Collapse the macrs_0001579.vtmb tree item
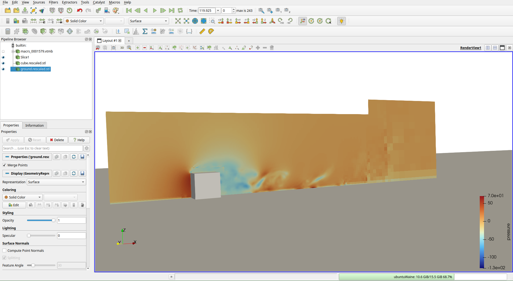The height and width of the screenshot is (281, 513). (13, 51)
